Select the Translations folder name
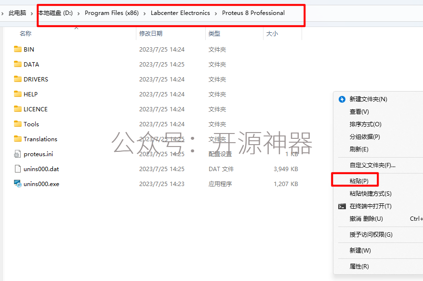423x281 pixels. coord(40,139)
